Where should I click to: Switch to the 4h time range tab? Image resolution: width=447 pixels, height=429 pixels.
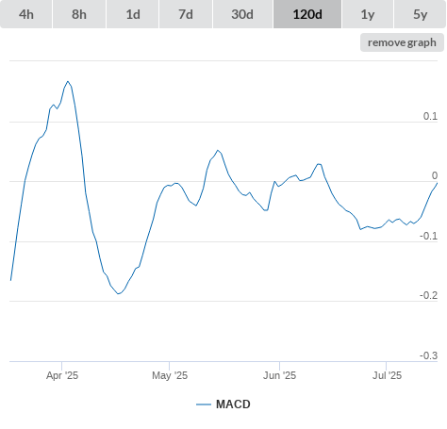tap(26, 14)
